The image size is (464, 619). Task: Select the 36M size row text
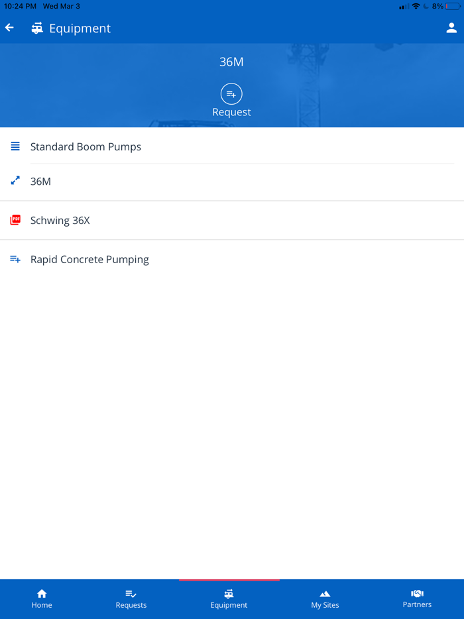[40, 181]
